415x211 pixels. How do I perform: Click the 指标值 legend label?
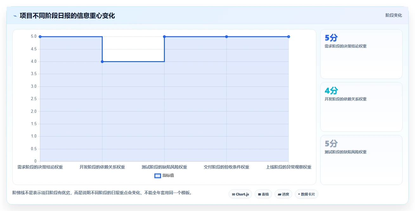coord(168,176)
